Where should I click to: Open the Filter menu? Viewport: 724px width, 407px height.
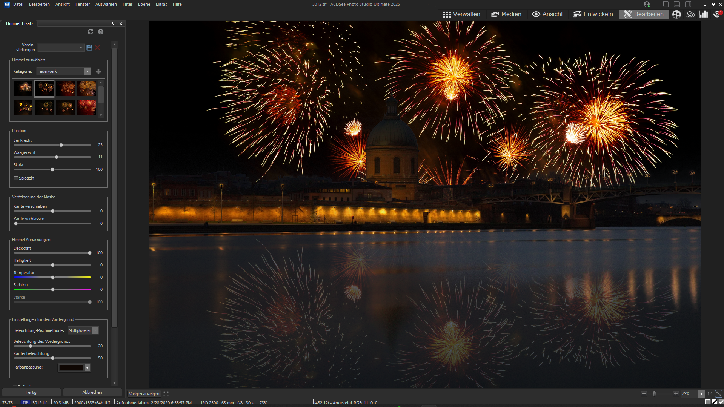[128, 4]
